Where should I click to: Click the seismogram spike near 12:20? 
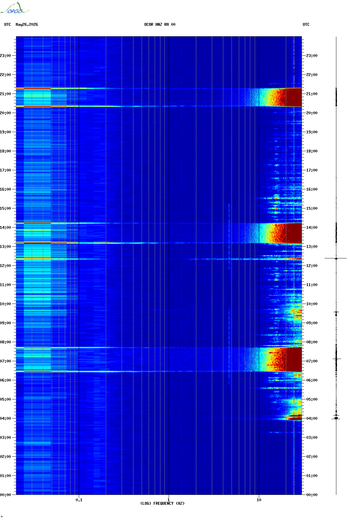point(336,258)
